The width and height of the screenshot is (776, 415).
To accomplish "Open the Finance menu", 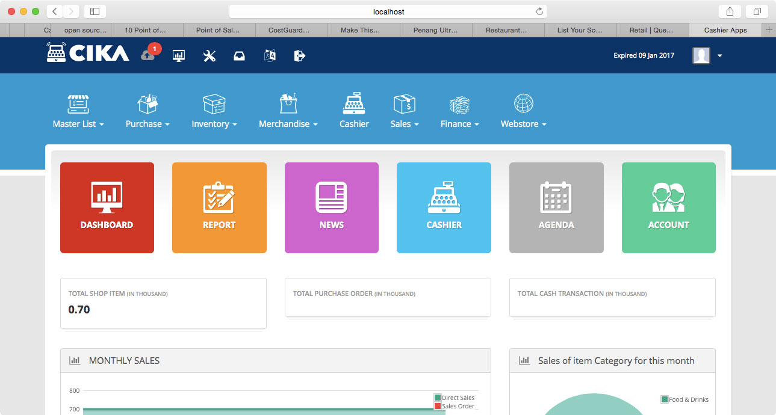I will pos(460,112).
